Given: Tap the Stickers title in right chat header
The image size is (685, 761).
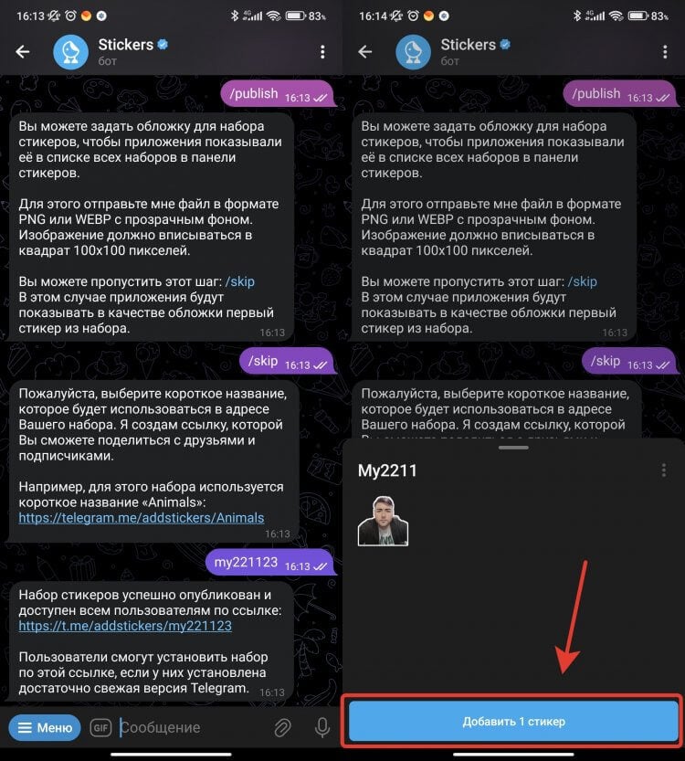Looking at the screenshot, I should tap(469, 45).
